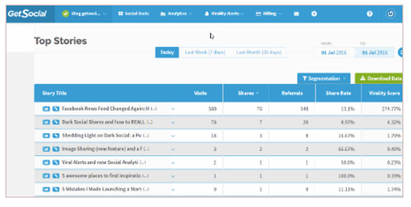
Task: Click share rate 66.67% cell
Action: [x=346, y=149]
